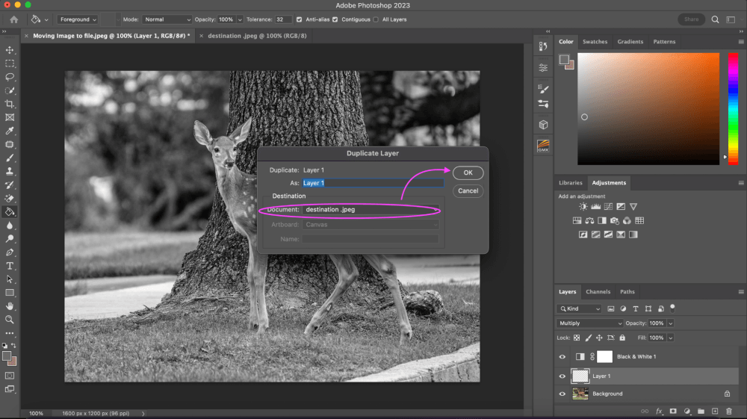Viewport: 747px width, 419px height.
Task: Enable the All Layers checkbox
Action: tap(375, 19)
